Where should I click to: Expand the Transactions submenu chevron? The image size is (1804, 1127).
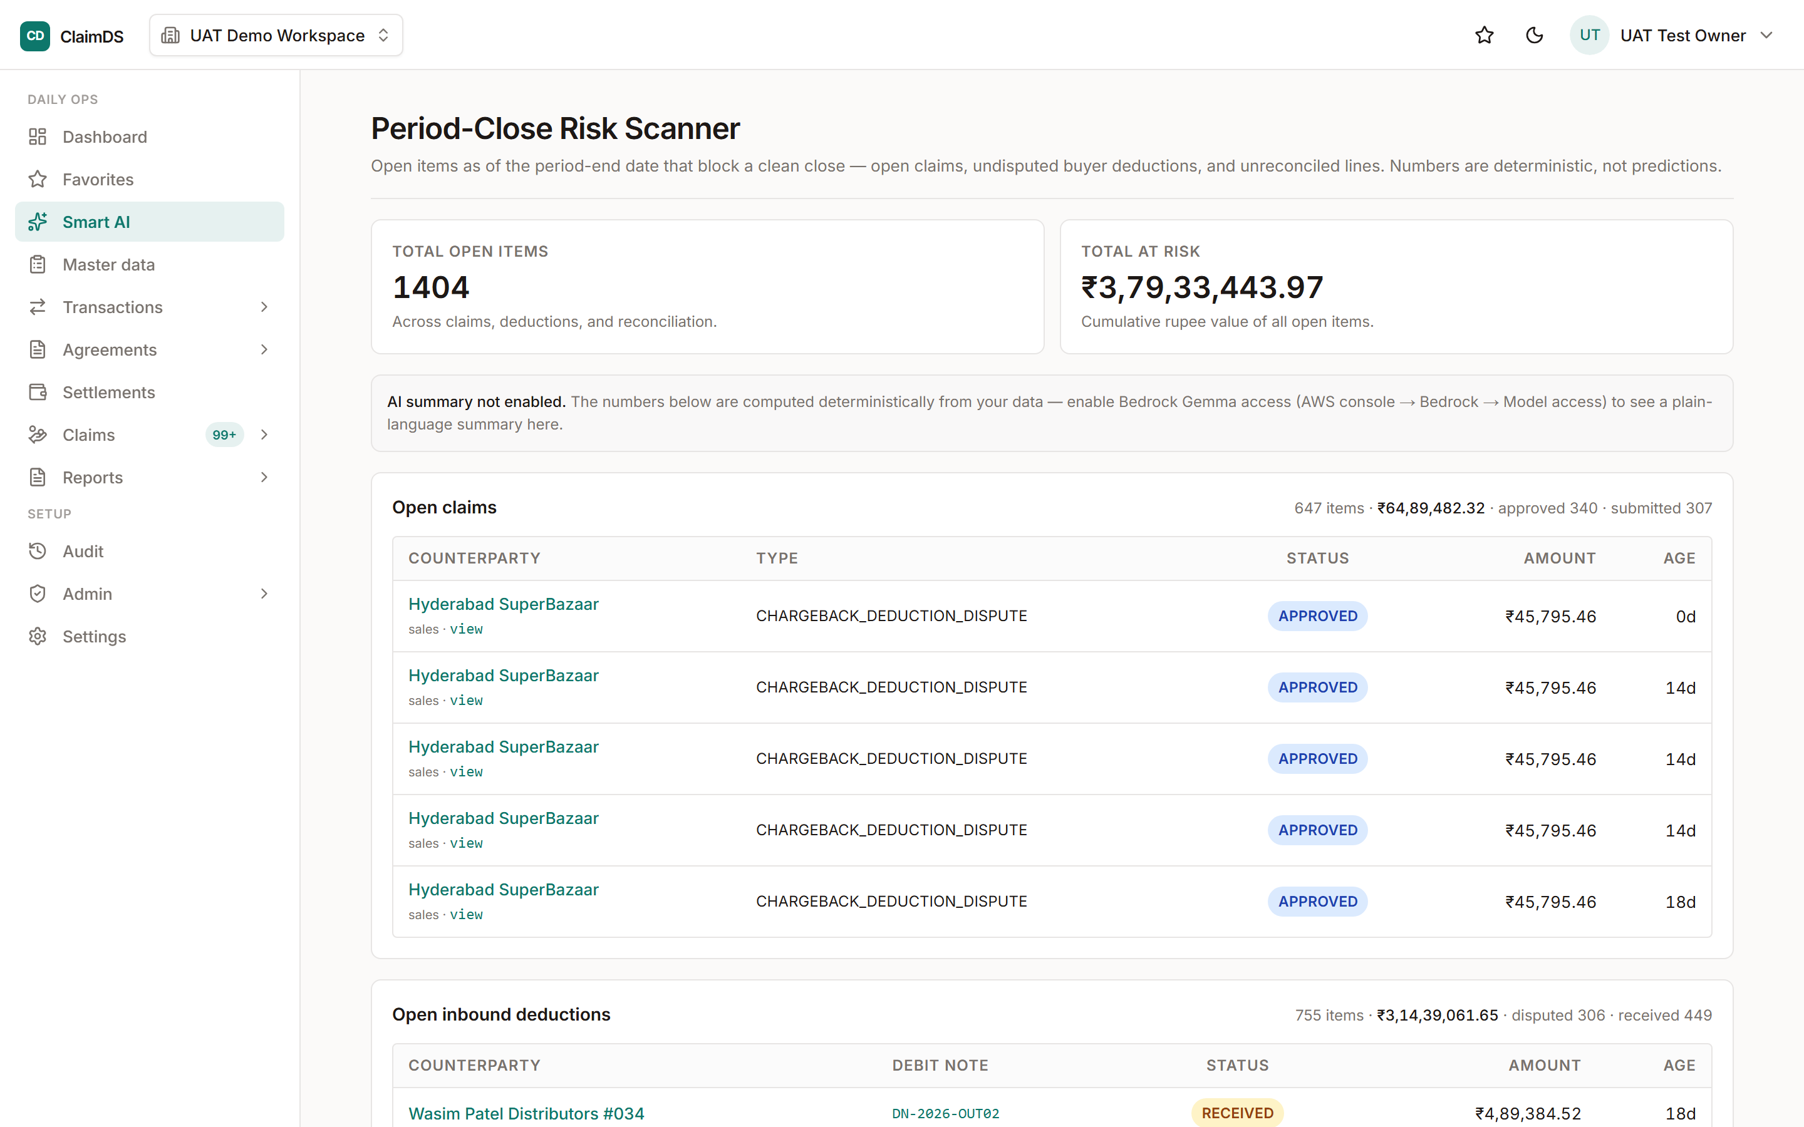tap(264, 306)
